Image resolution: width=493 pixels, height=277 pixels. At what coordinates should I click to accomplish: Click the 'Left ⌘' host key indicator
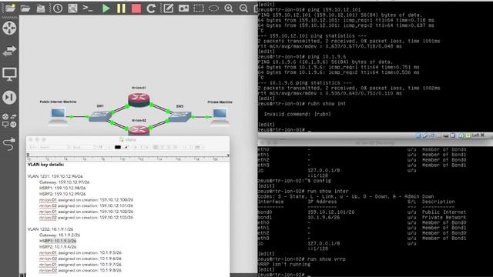coord(478,135)
